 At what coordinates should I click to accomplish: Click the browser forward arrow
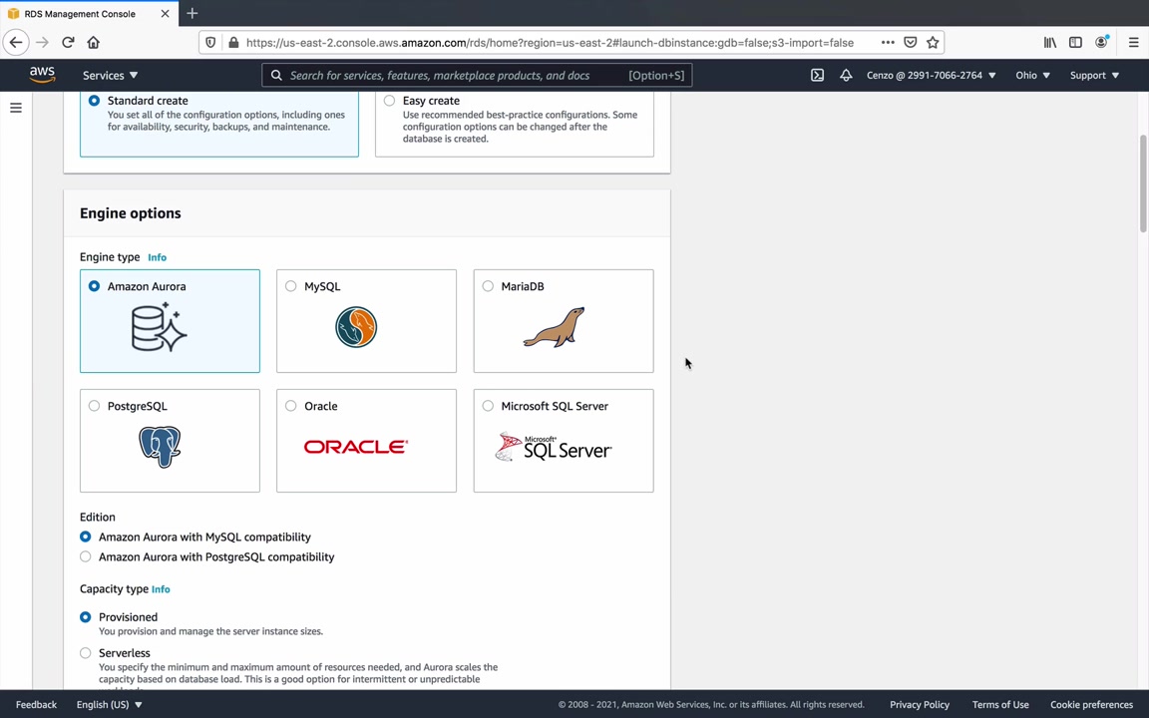(43, 43)
